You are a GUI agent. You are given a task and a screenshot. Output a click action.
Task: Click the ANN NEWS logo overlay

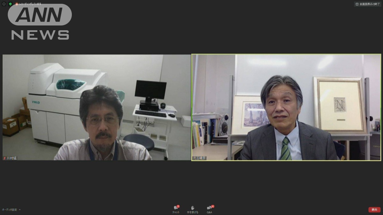coord(40,22)
